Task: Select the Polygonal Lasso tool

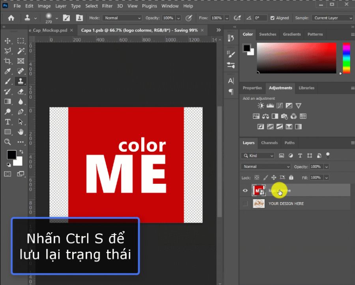Action: tap(7, 51)
